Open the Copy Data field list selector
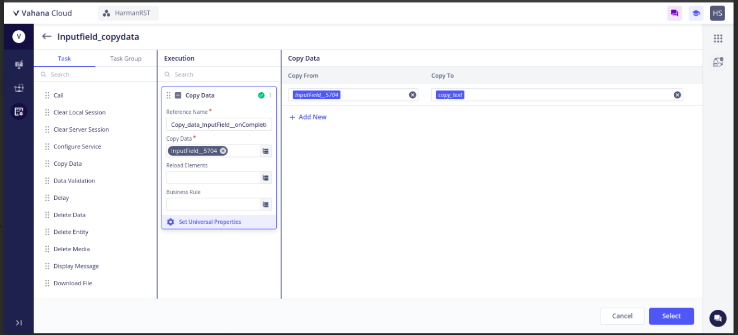Image resolution: width=738 pixels, height=335 pixels. tap(266, 151)
